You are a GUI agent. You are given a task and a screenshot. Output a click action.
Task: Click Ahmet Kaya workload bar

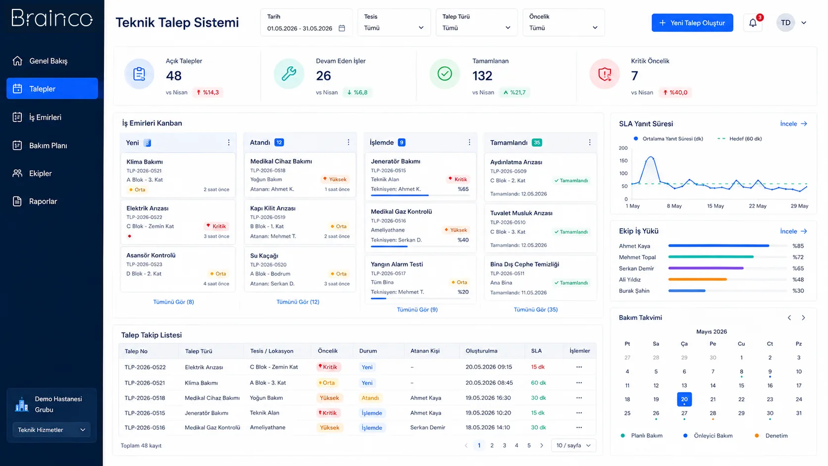tap(727, 246)
